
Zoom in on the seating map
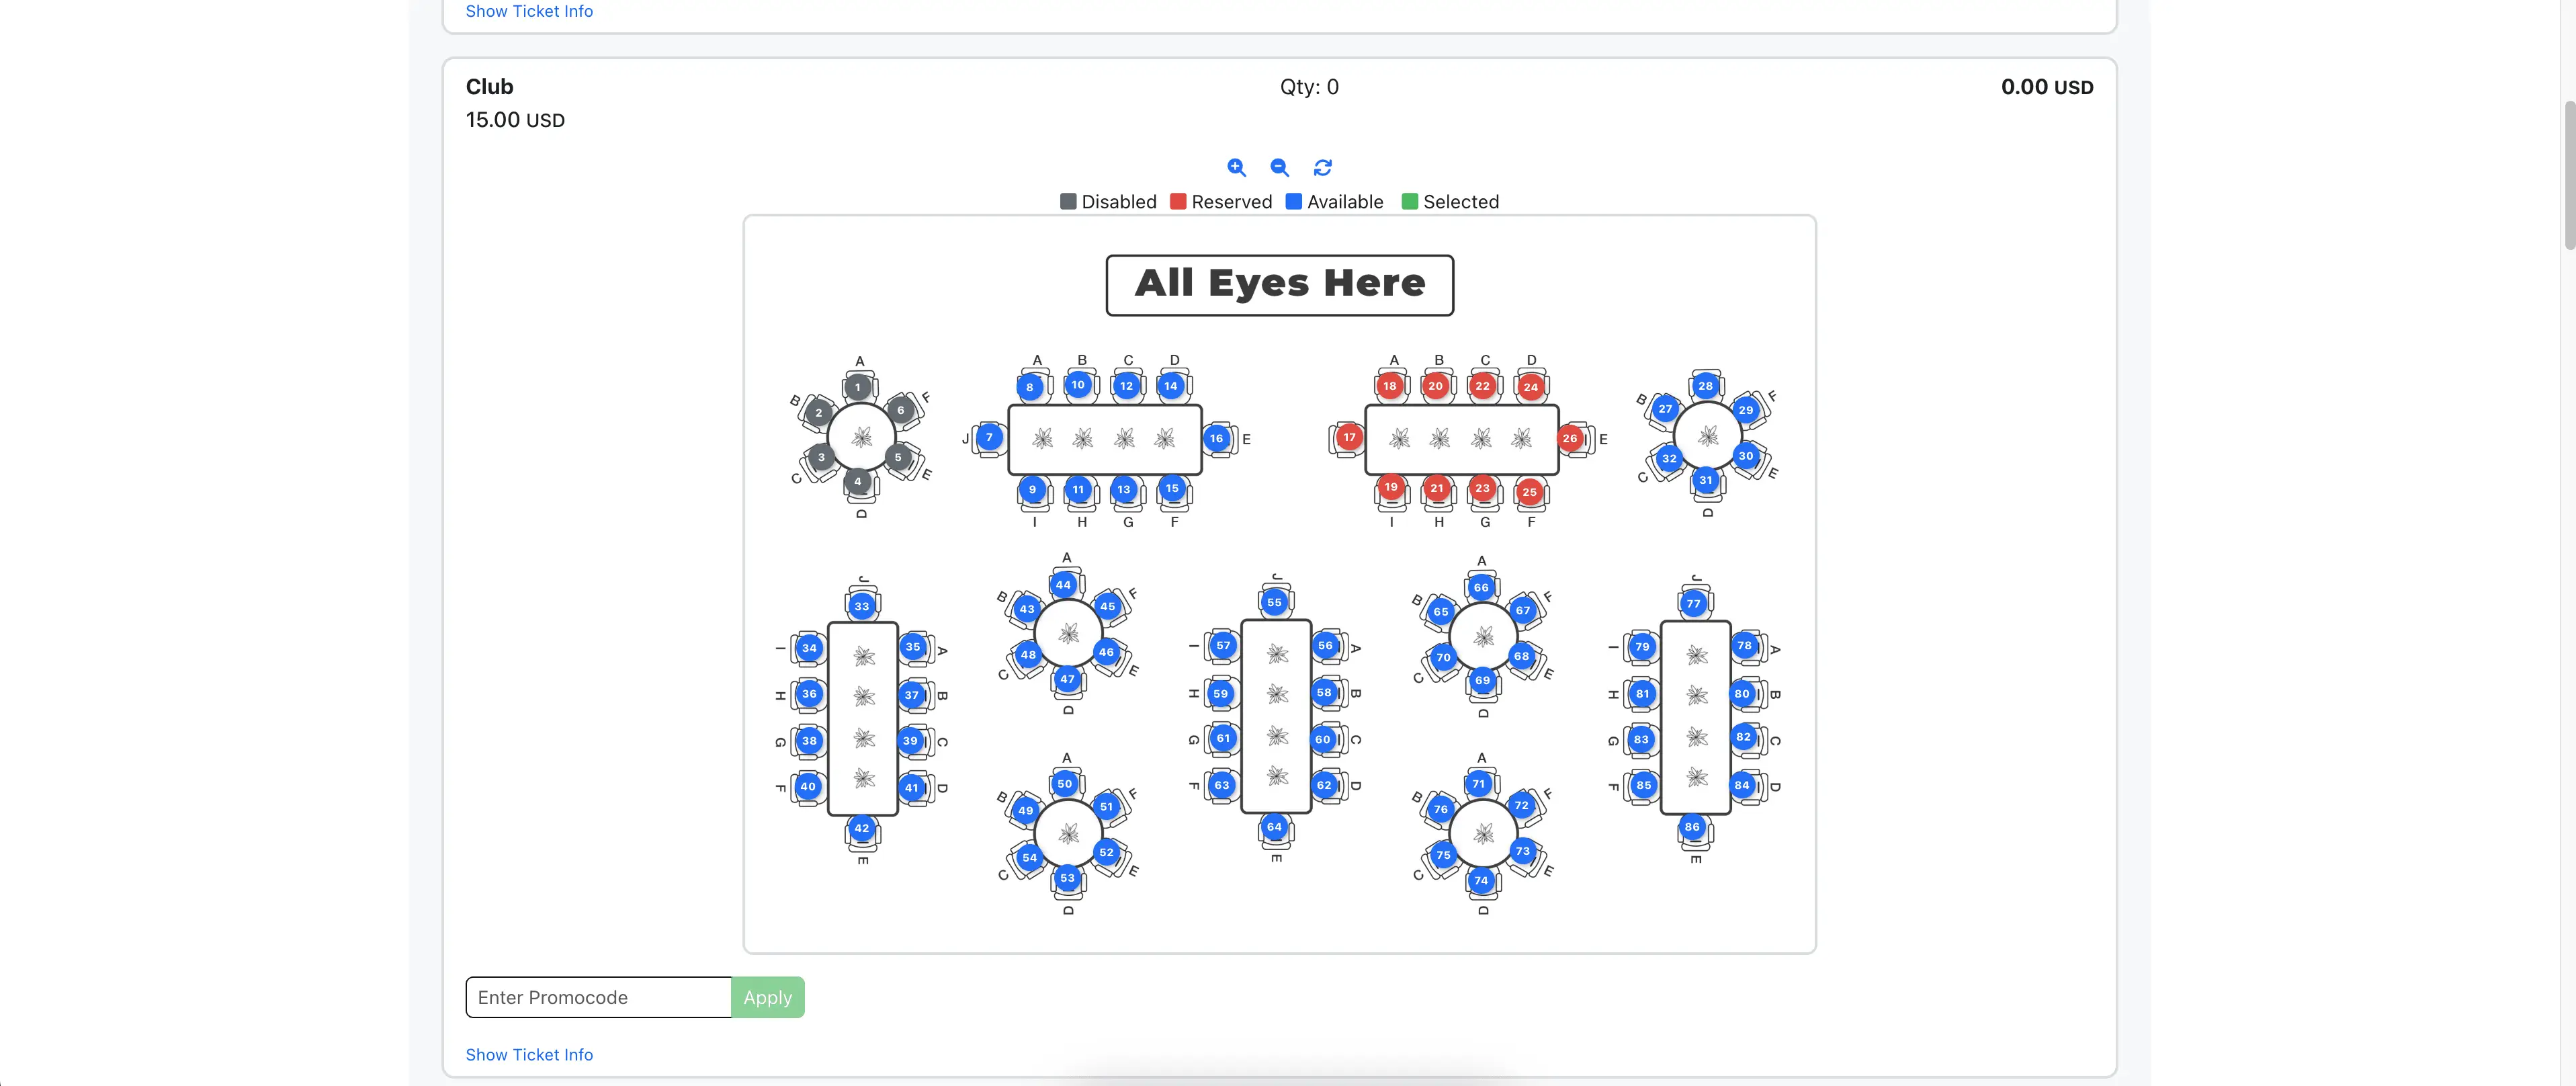(1237, 167)
